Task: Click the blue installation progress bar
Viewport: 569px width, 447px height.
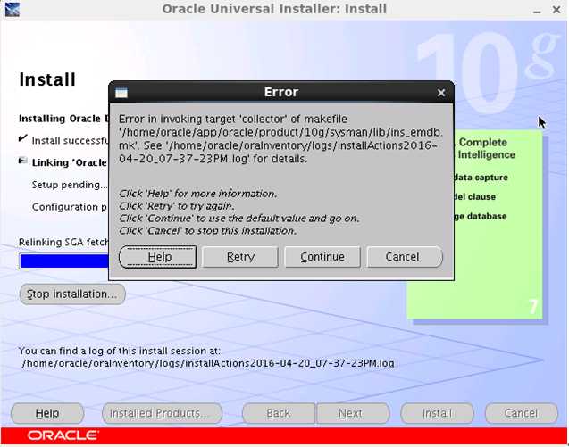Action: click(x=64, y=261)
